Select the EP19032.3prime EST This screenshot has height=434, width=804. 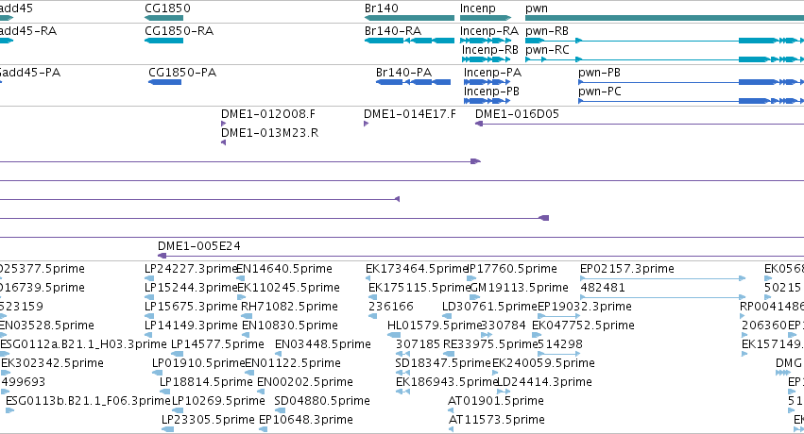point(558,316)
